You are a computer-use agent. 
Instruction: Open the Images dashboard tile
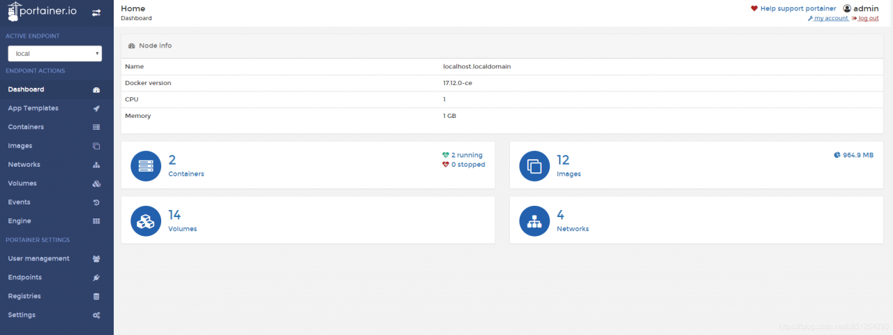696,165
